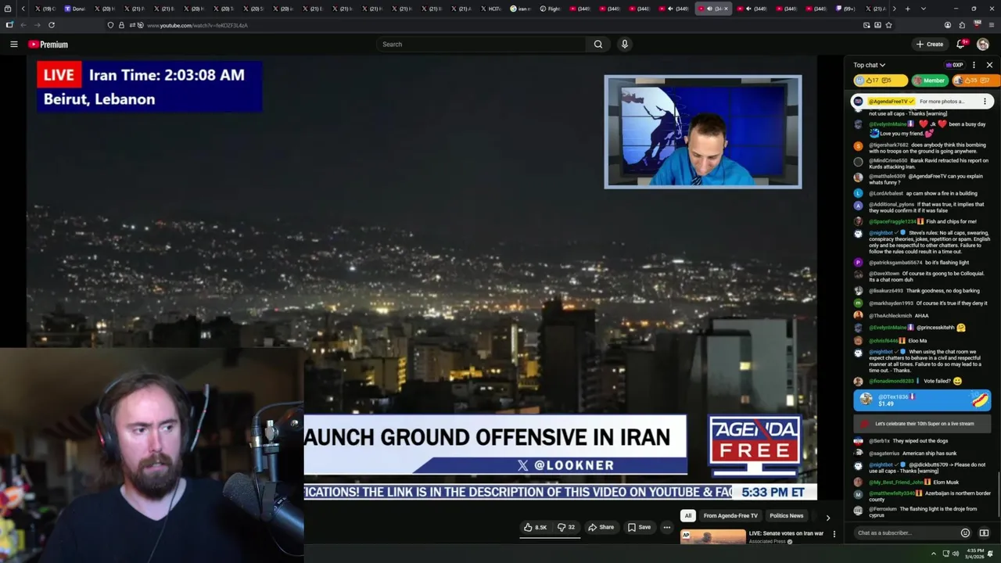Viewport: 1001px width, 563px height.
Task: Switch to the iran browser tab
Action: pos(520,9)
